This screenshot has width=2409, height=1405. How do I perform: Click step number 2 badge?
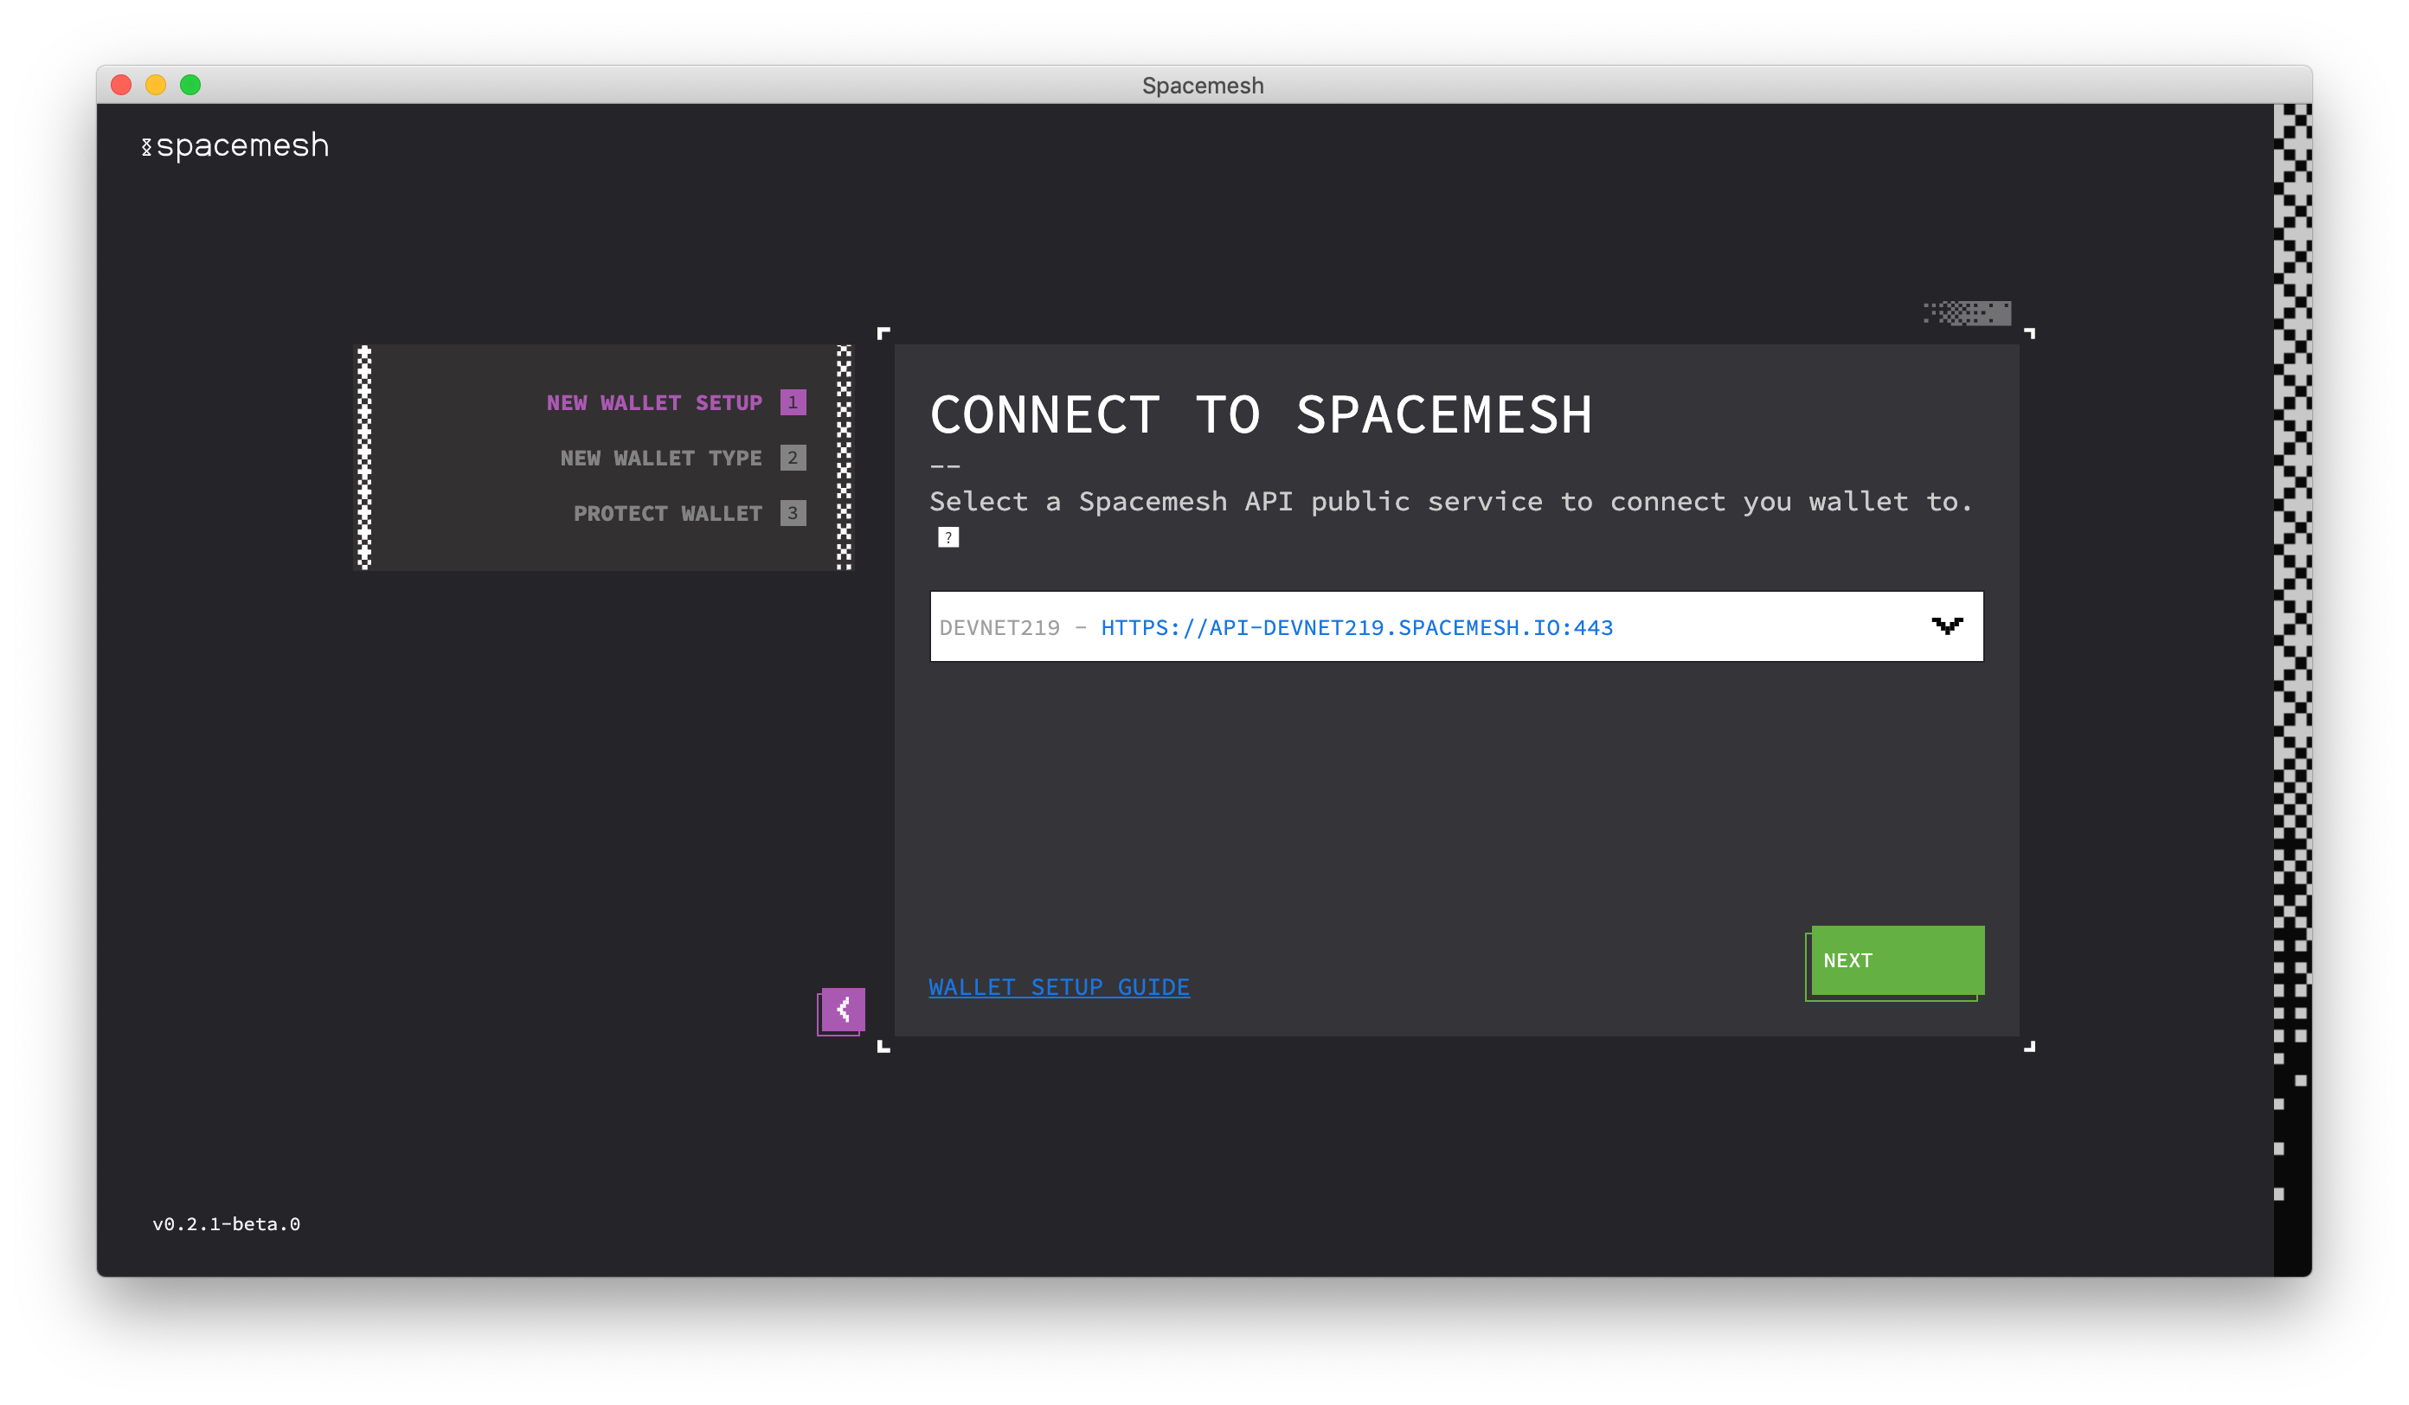click(793, 458)
